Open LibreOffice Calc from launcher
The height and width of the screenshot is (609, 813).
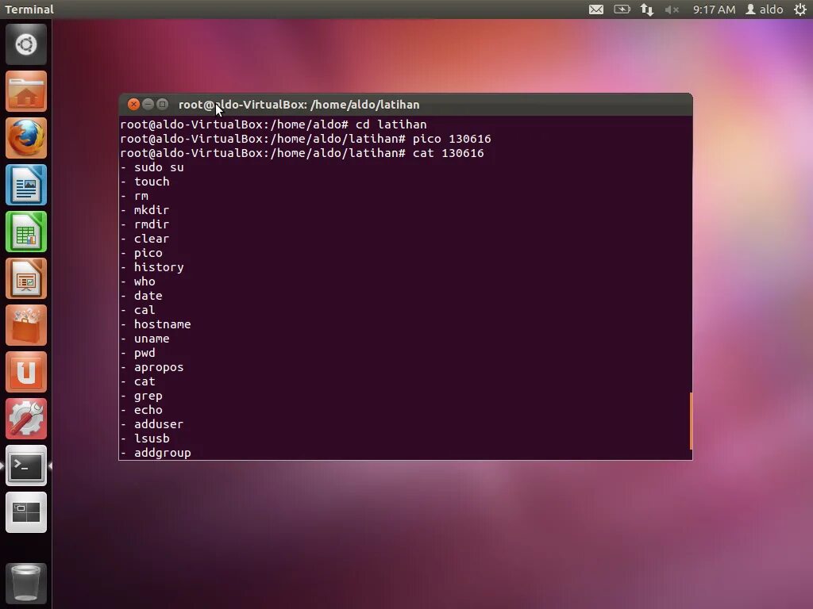point(26,232)
